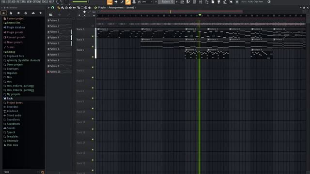This screenshot has width=310, height=174.
Task: Switch browser to the starred favorites tab icon
Action: click(41, 13)
